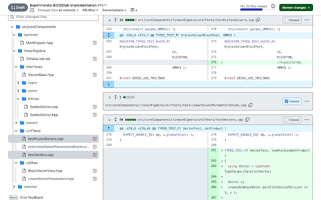This screenshot has height=200, width=321.
Task: Collapse the utilities folder
Action: click(16, 162)
